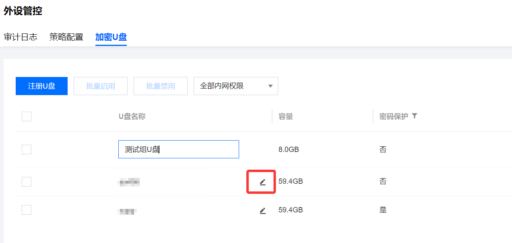512x243 pixels.
Task: Select the checkbox of the middle U盘 row
Action: click(27, 182)
